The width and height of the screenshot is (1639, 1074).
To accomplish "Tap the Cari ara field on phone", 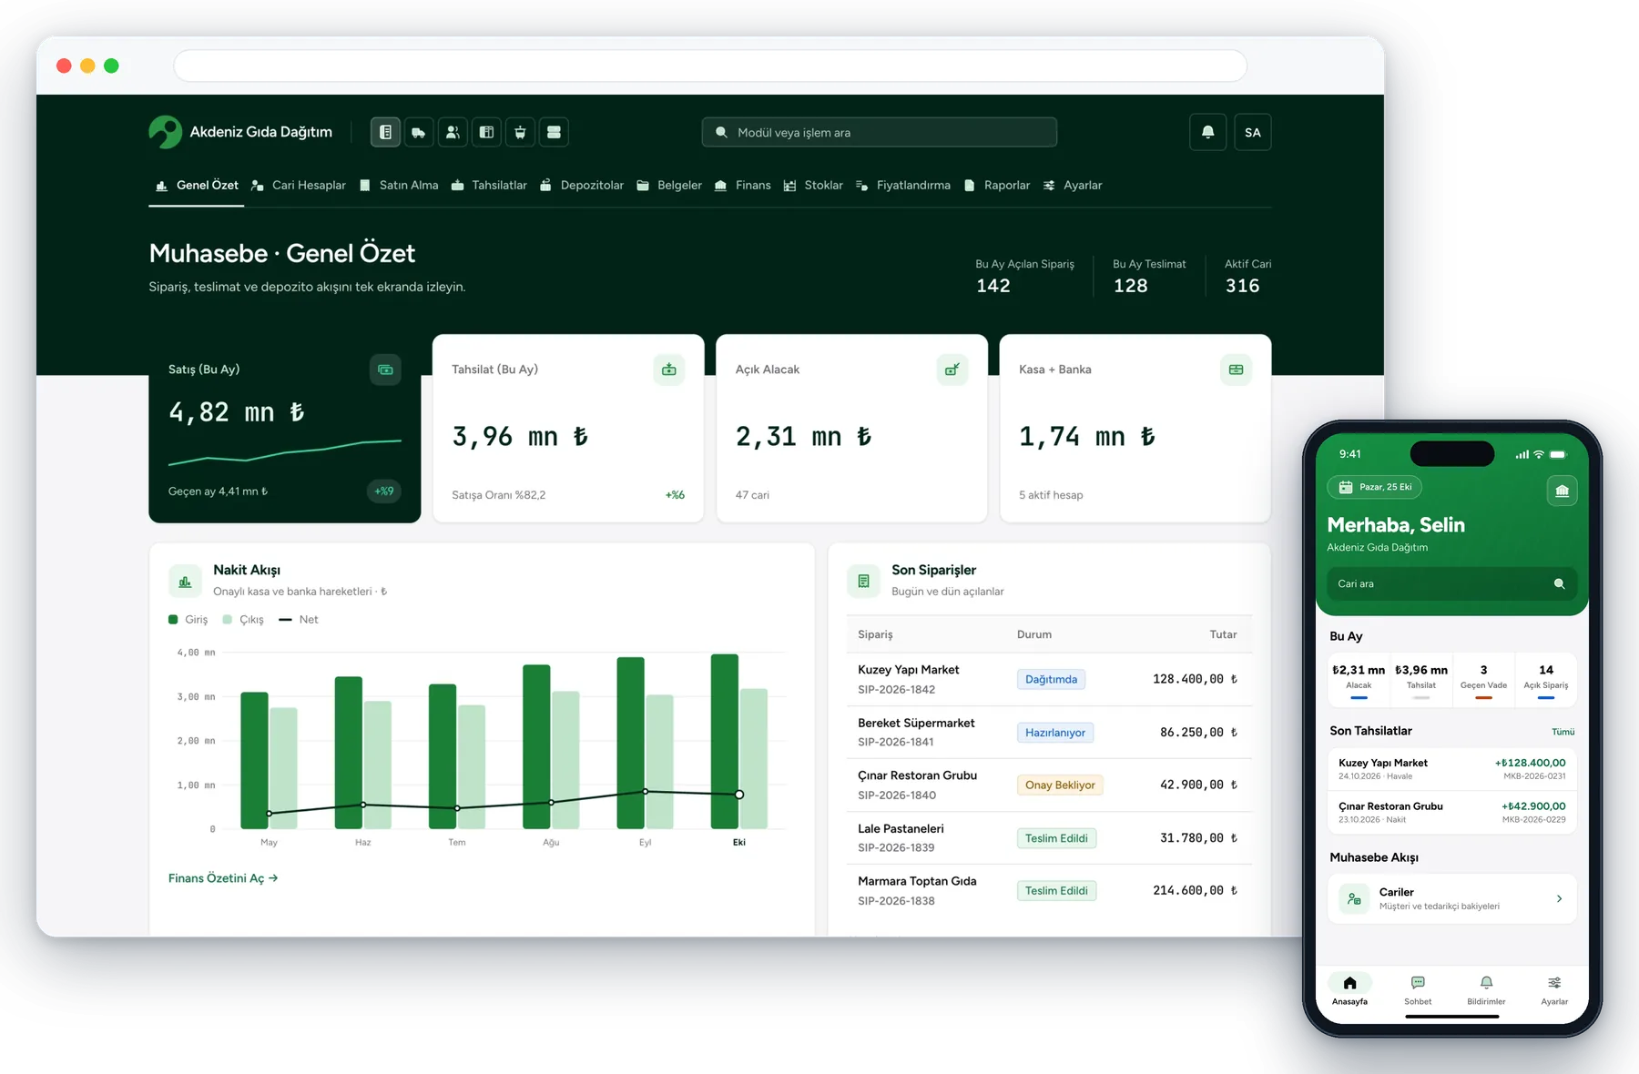I will tap(1451, 583).
